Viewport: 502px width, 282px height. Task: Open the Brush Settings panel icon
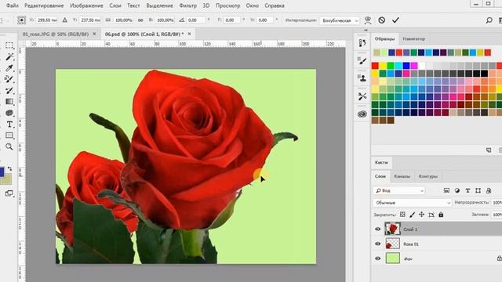(x=362, y=60)
